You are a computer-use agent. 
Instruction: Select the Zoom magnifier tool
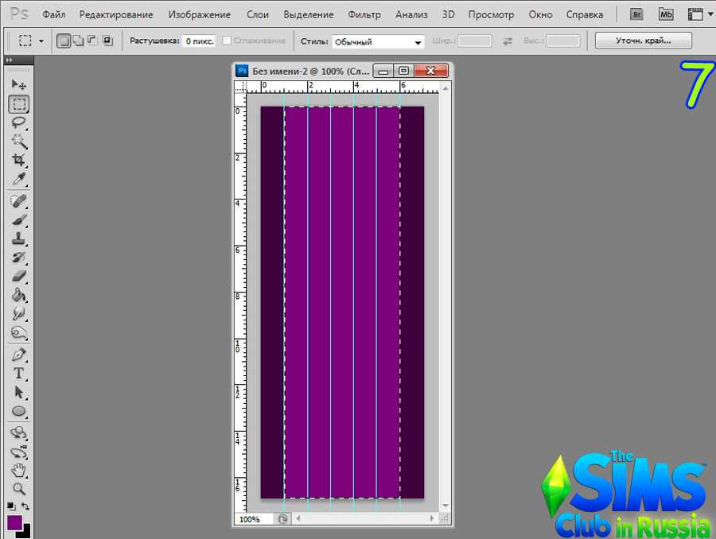[19, 489]
